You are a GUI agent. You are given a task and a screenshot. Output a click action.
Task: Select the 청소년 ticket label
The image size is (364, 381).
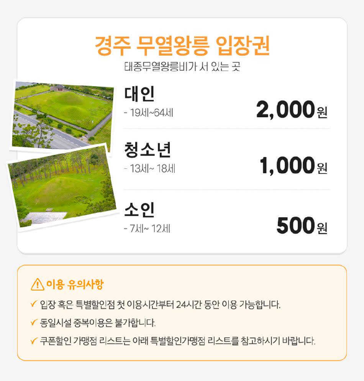tap(147, 150)
